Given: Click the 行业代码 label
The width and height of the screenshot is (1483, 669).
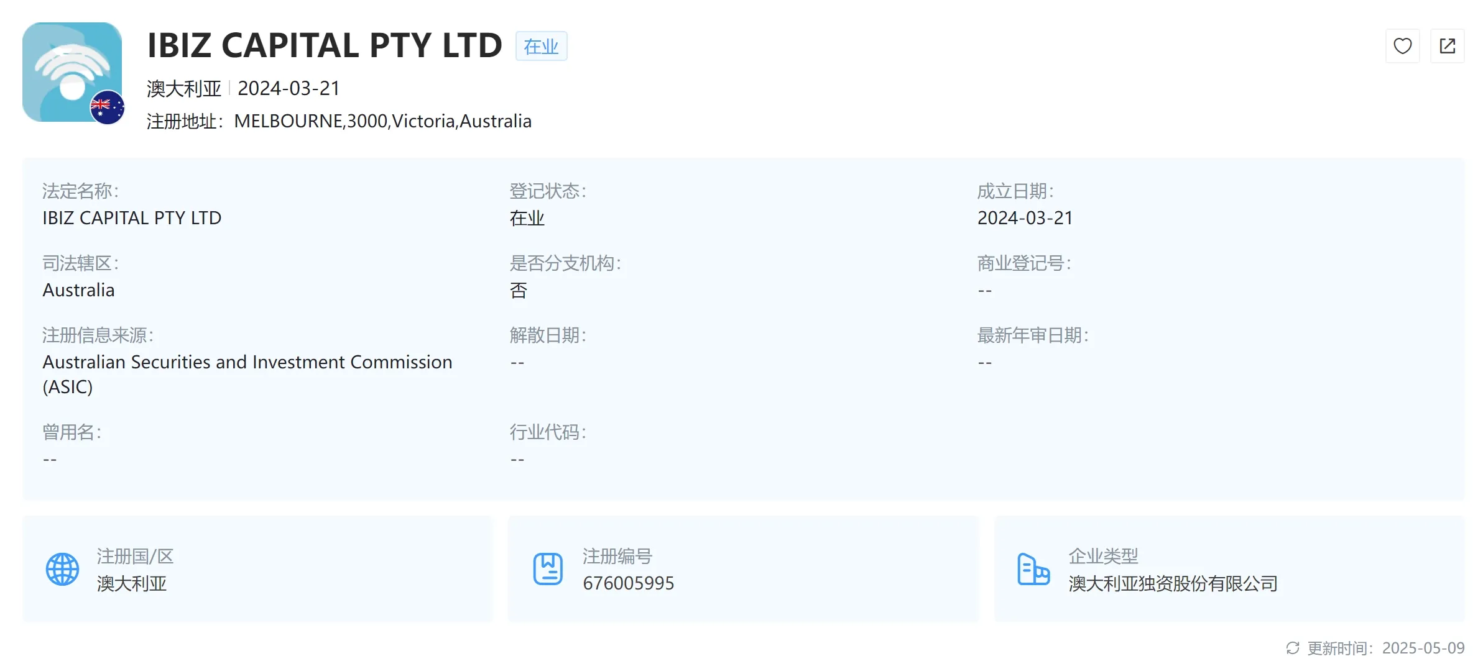Looking at the screenshot, I should (x=547, y=432).
